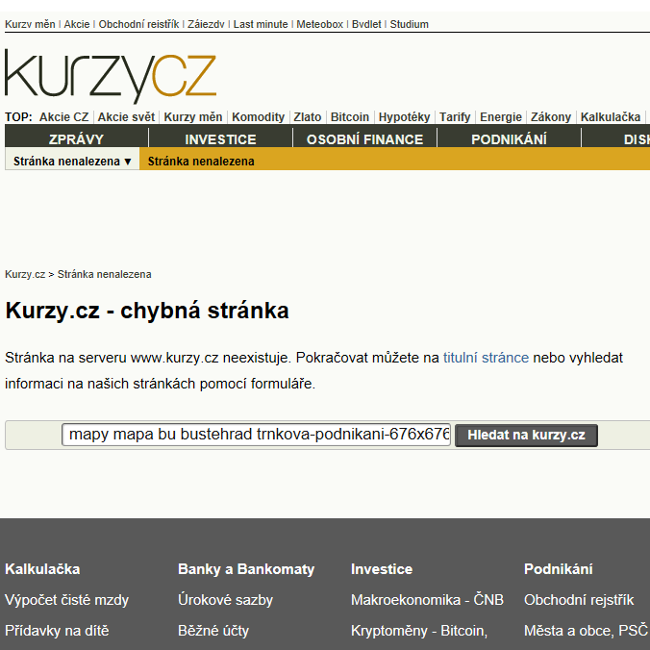This screenshot has width=650, height=650.
Task: Expand the Stránka nenalezena dropdown
Action: (x=72, y=161)
